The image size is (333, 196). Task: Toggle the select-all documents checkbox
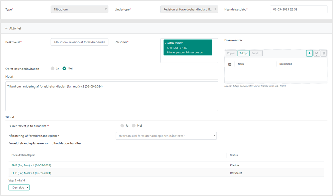(230, 64)
